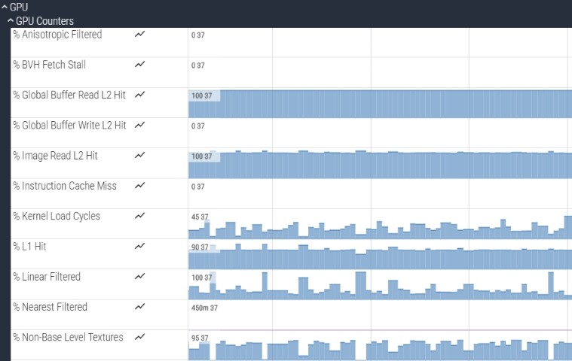Screen dimensions: 572x361
Task: Click chart icon beside % Linear Filtered
Action: coord(139,277)
